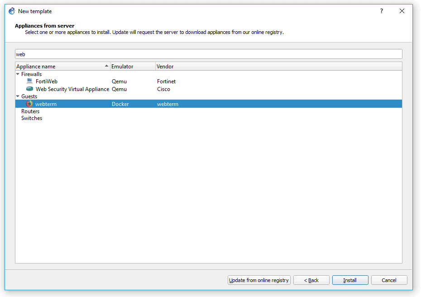The width and height of the screenshot is (421, 297).
Task: Click the Cisco vendor cell
Action: point(163,89)
